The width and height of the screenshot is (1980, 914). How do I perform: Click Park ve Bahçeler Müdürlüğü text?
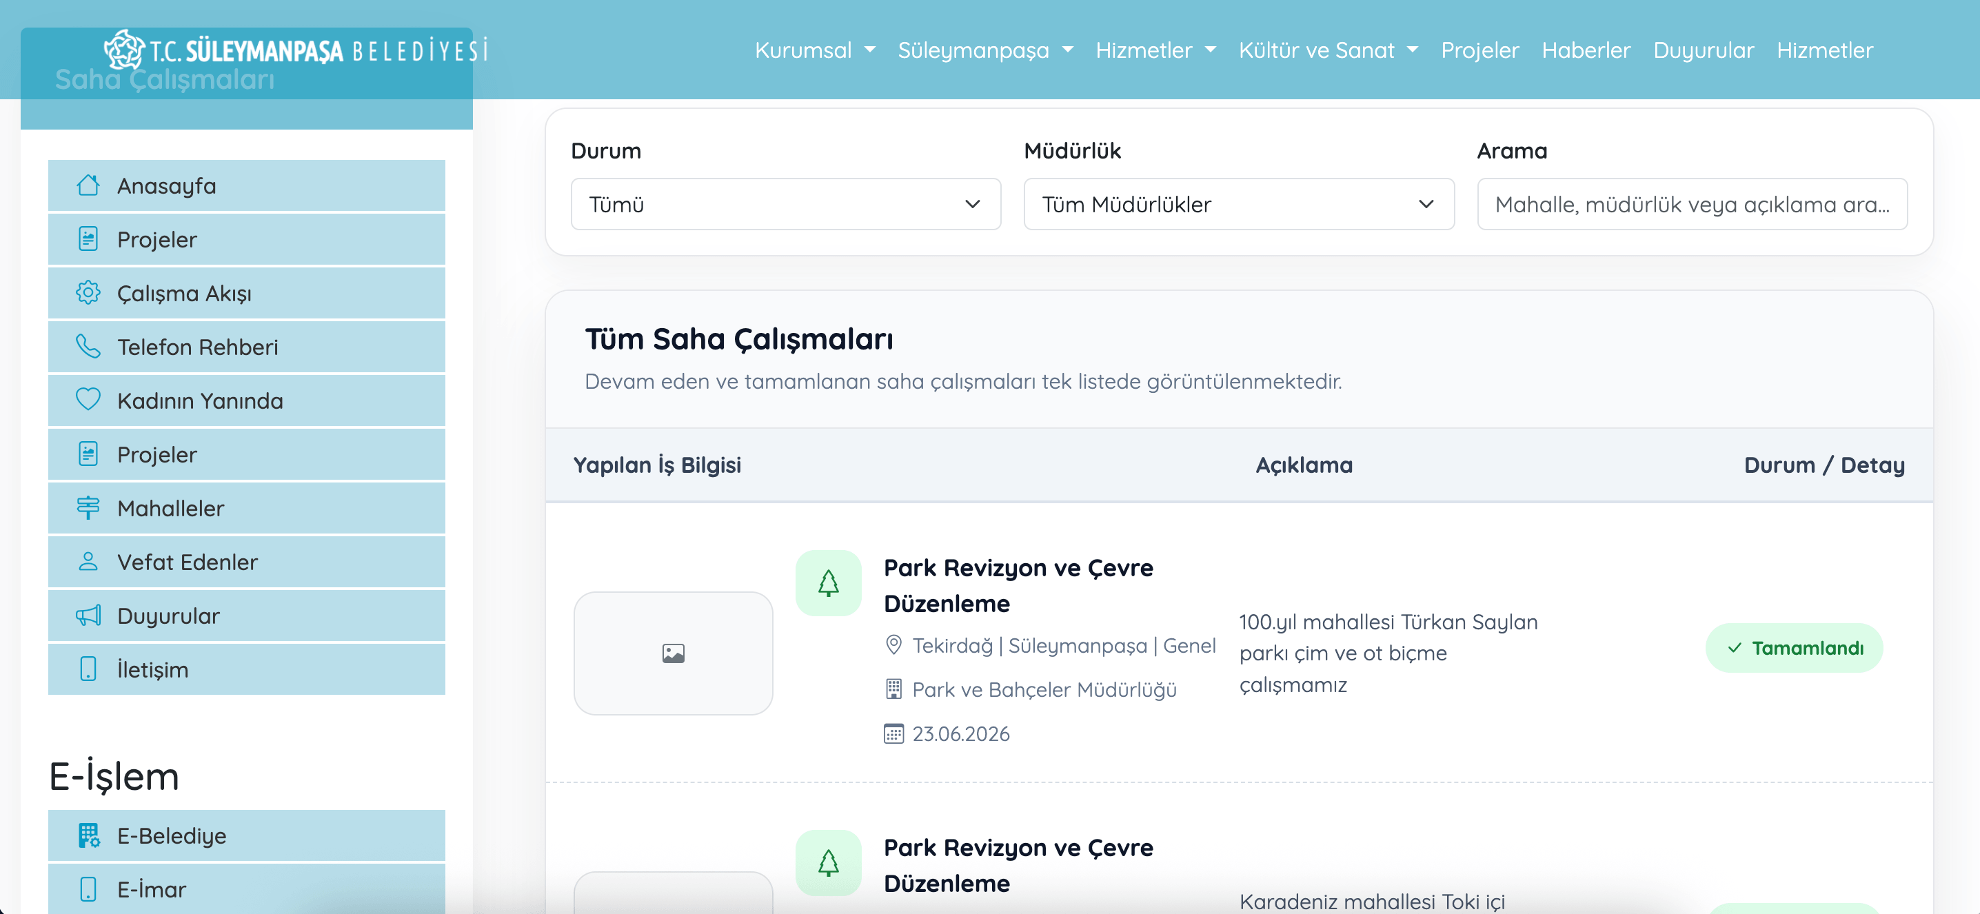(x=1044, y=689)
